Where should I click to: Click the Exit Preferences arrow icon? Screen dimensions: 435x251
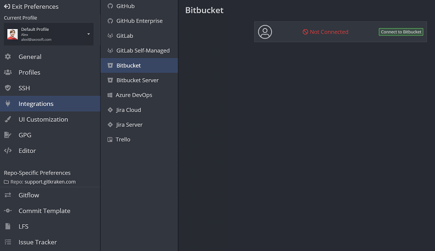7,6
